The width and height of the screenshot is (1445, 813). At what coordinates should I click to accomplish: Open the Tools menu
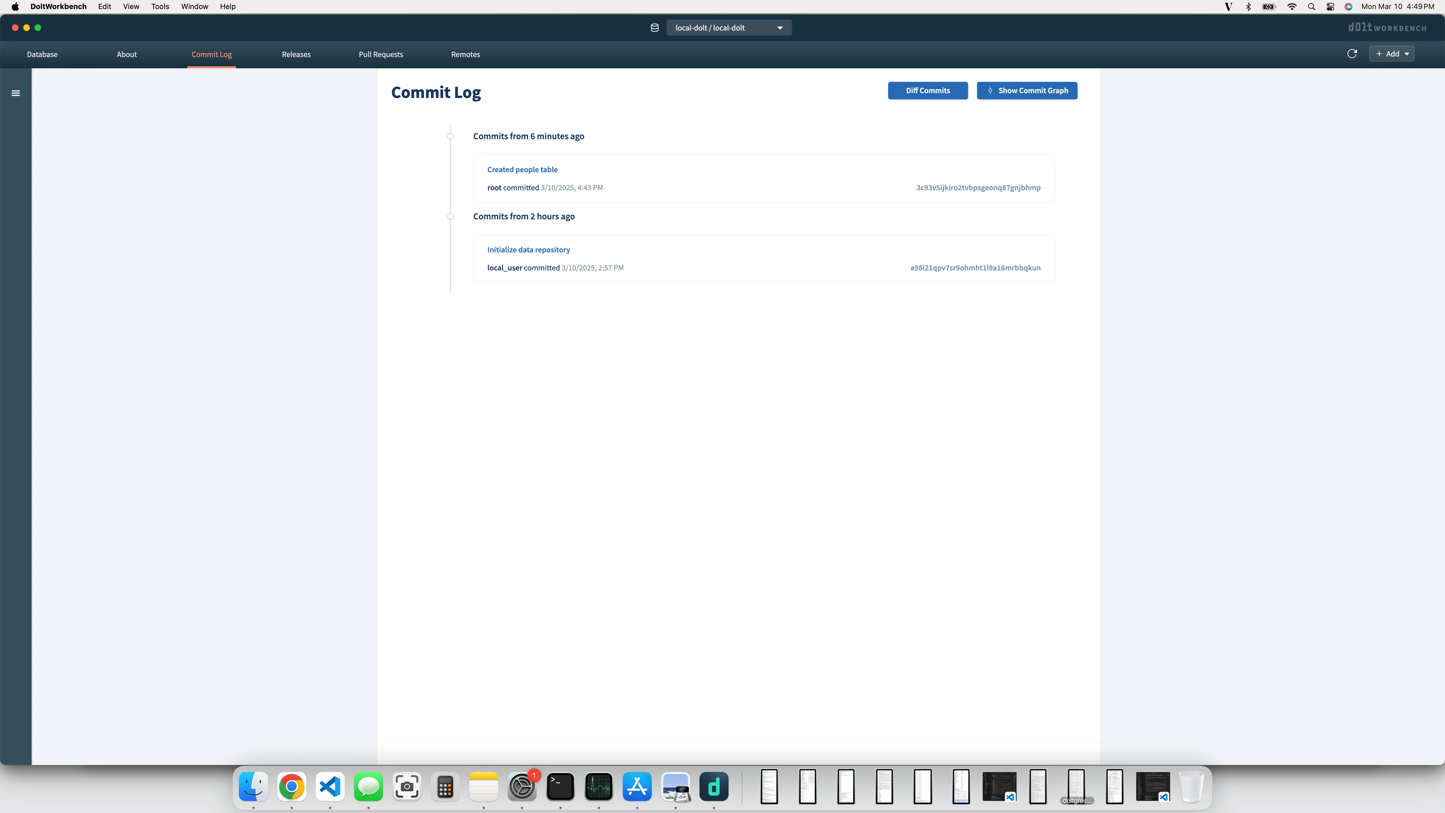coord(160,7)
